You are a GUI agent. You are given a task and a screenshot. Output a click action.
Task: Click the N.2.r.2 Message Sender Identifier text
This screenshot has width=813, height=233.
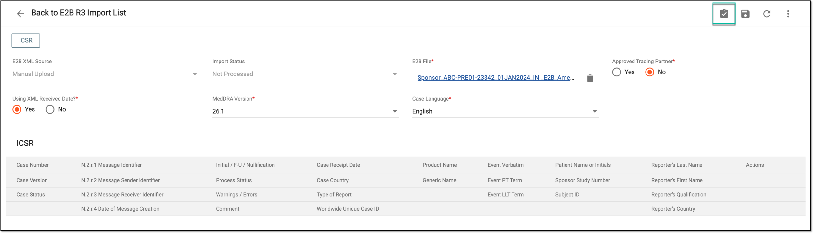(120, 180)
